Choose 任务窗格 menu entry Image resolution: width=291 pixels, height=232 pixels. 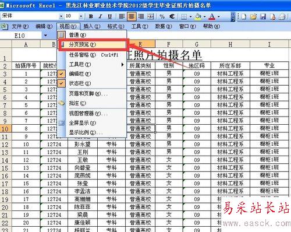(92, 55)
